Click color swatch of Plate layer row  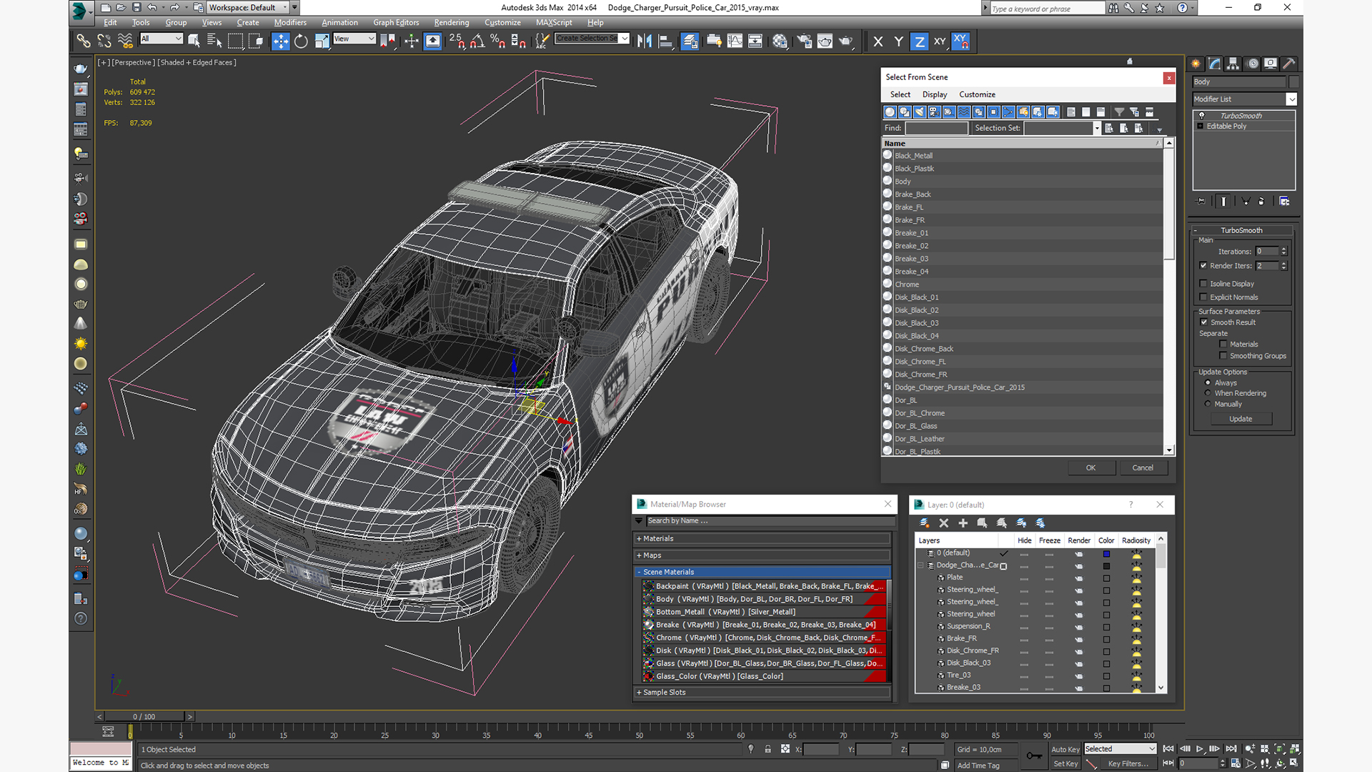tap(1106, 578)
